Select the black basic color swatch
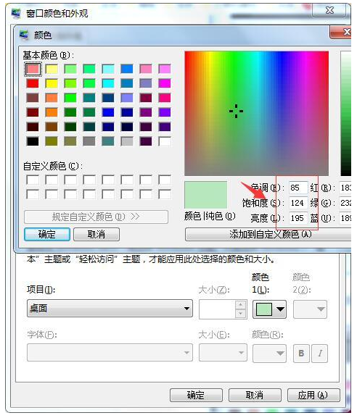This screenshot has width=357, height=418. [33, 141]
